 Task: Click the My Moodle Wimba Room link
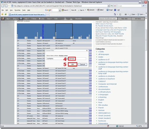tap(104, 26)
